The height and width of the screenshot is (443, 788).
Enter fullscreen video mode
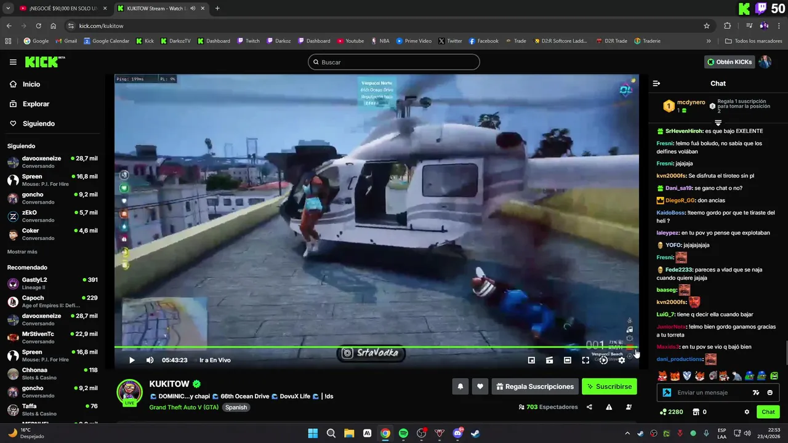click(x=585, y=360)
